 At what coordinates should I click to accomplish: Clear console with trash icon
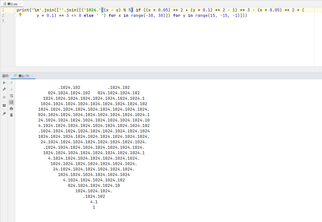(11, 115)
